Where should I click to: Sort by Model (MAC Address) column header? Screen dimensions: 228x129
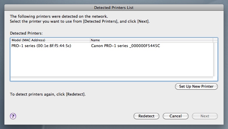[x=50, y=40]
